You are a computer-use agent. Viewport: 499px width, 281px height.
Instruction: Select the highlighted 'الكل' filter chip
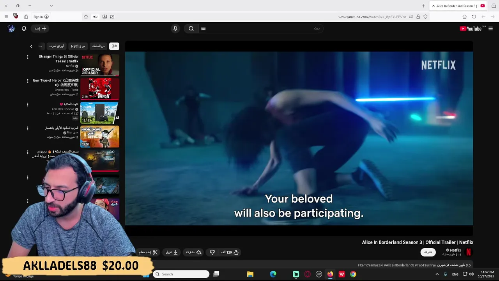click(x=114, y=46)
